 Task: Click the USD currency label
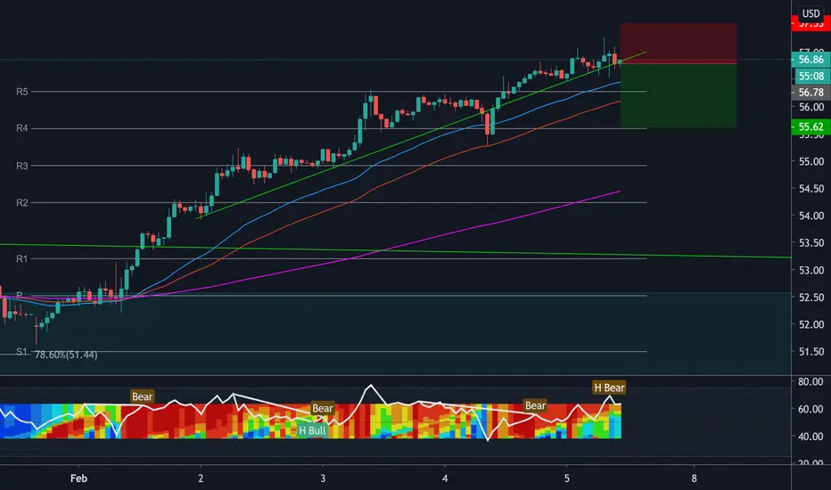(x=810, y=13)
